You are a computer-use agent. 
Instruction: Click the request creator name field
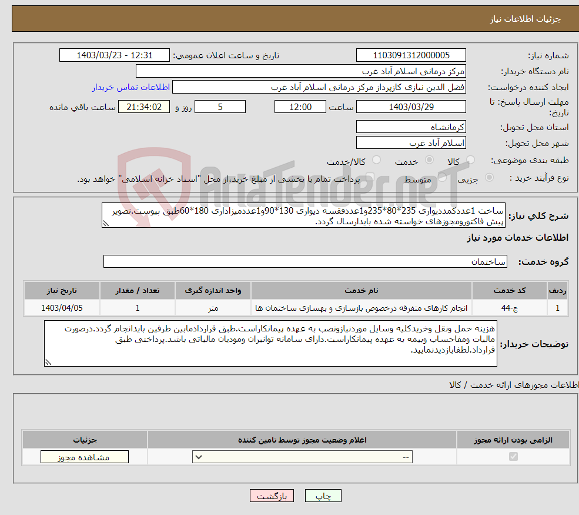(319, 87)
